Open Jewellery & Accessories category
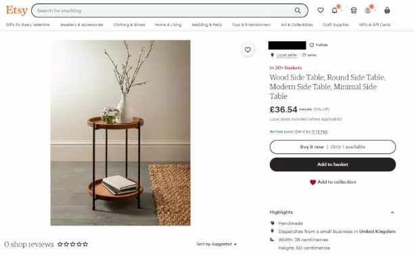Image resolution: width=414 pixels, height=256 pixels. pyautogui.click(x=81, y=24)
